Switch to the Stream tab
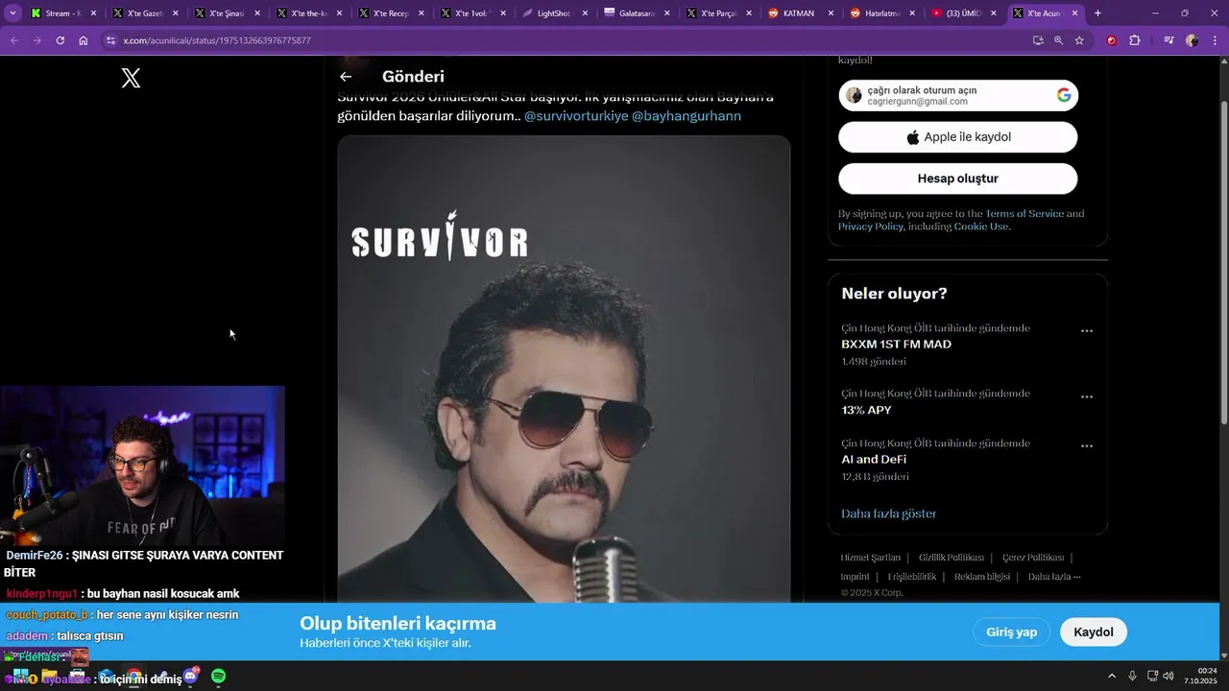1229x691 pixels. coord(63,13)
